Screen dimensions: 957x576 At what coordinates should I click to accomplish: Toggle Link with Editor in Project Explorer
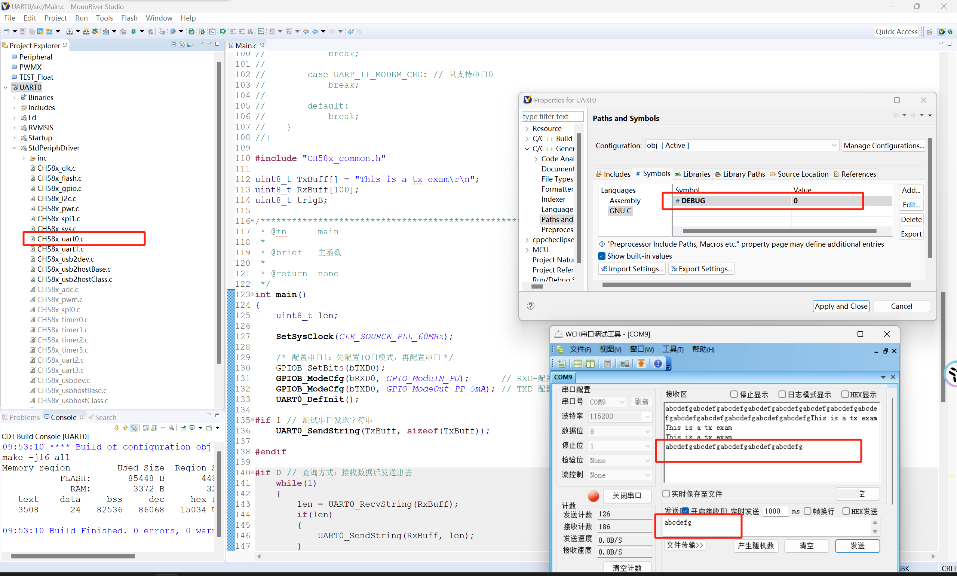click(x=182, y=44)
